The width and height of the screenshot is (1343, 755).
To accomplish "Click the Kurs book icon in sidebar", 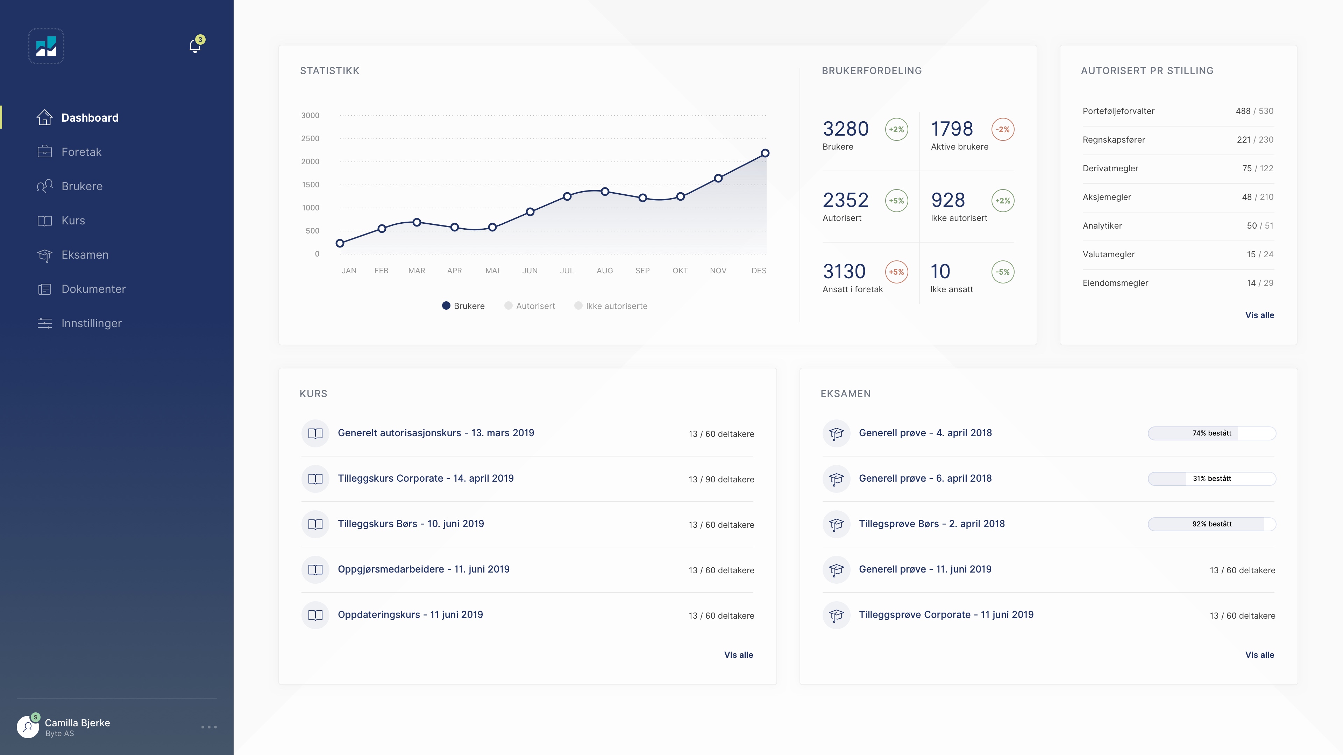I will (45, 221).
